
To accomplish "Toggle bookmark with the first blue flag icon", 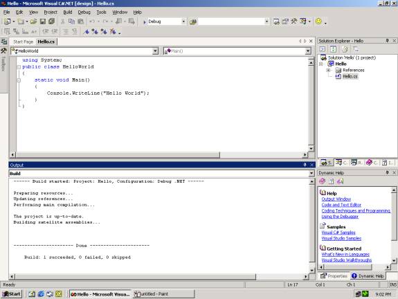I will (87, 32).
